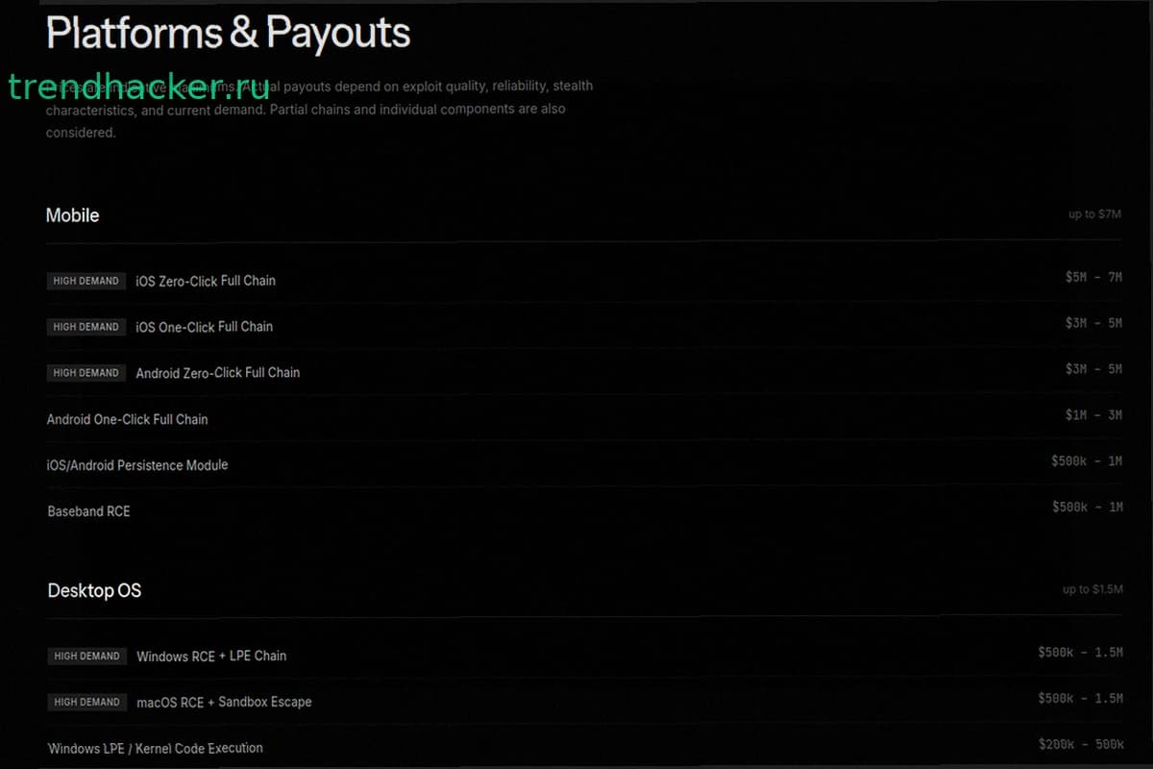Click the Platforms & Payouts heading
This screenshot has height=769, width=1153.
228,34
